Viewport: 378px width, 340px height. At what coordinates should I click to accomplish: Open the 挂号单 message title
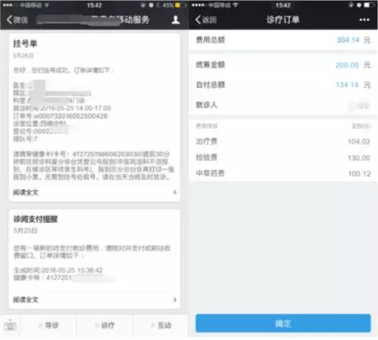pyautogui.click(x=25, y=43)
